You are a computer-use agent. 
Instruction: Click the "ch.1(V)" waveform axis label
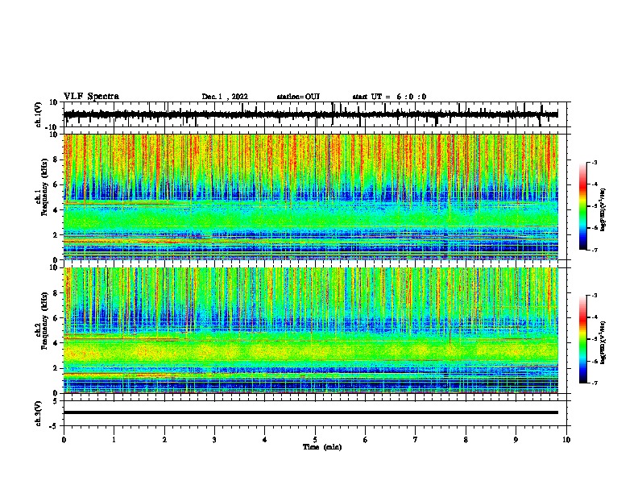(39, 114)
